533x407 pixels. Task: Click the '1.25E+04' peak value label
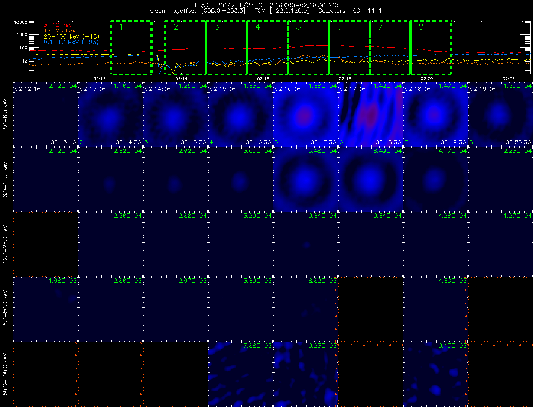point(193,86)
